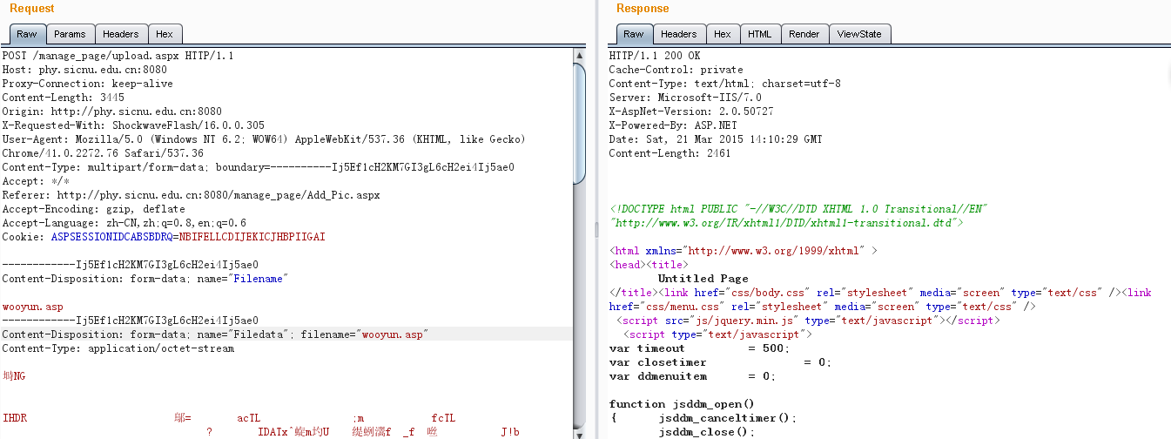1171x439 pixels.
Task: Click the User-Agent header line
Action: [x=264, y=139]
